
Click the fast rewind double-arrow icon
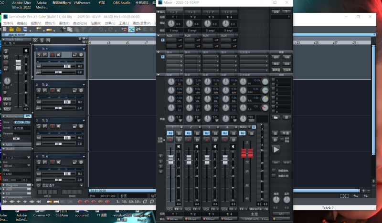click(11, 202)
